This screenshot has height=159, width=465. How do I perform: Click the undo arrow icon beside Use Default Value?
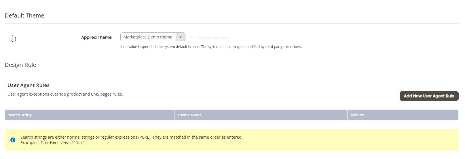pos(192,38)
